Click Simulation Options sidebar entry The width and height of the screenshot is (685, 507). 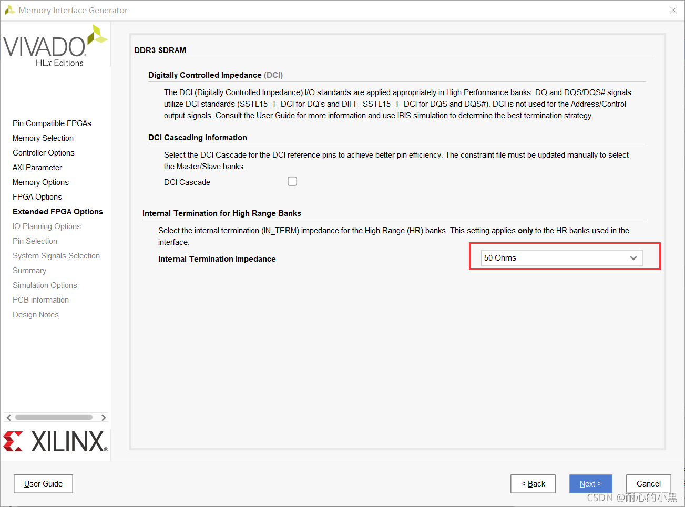(x=45, y=285)
